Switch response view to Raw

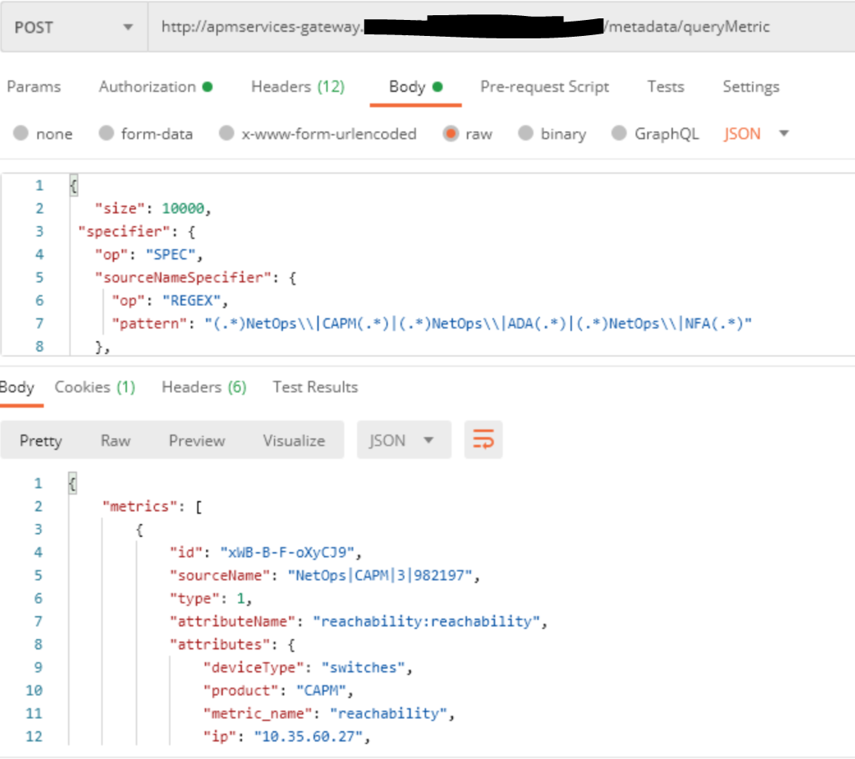click(x=116, y=440)
